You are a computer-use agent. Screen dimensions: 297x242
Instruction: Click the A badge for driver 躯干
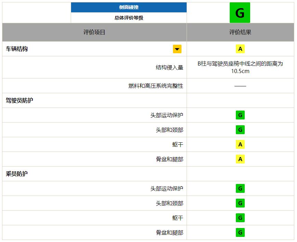pos(240,144)
